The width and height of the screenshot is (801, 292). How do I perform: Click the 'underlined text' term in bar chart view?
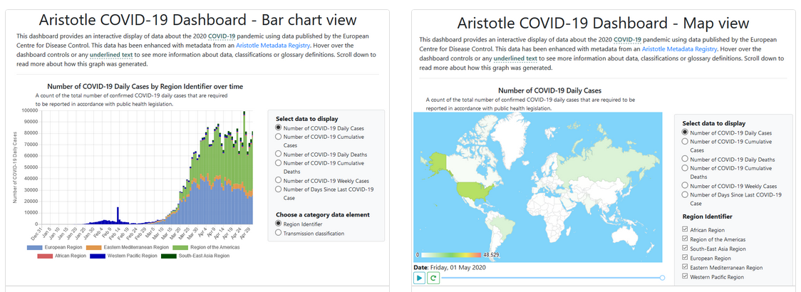click(x=111, y=55)
